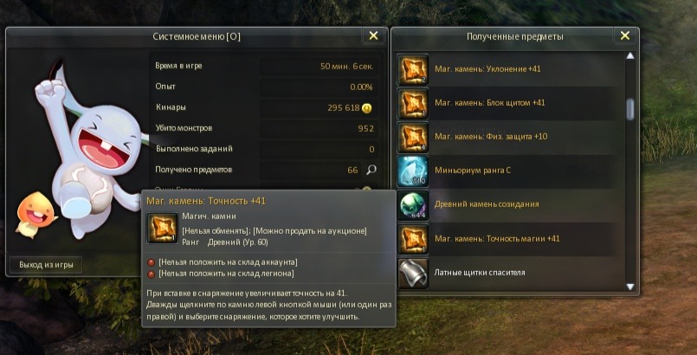
Task: Click the scroll down arrow in the items list
Action: tap(629, 287)
